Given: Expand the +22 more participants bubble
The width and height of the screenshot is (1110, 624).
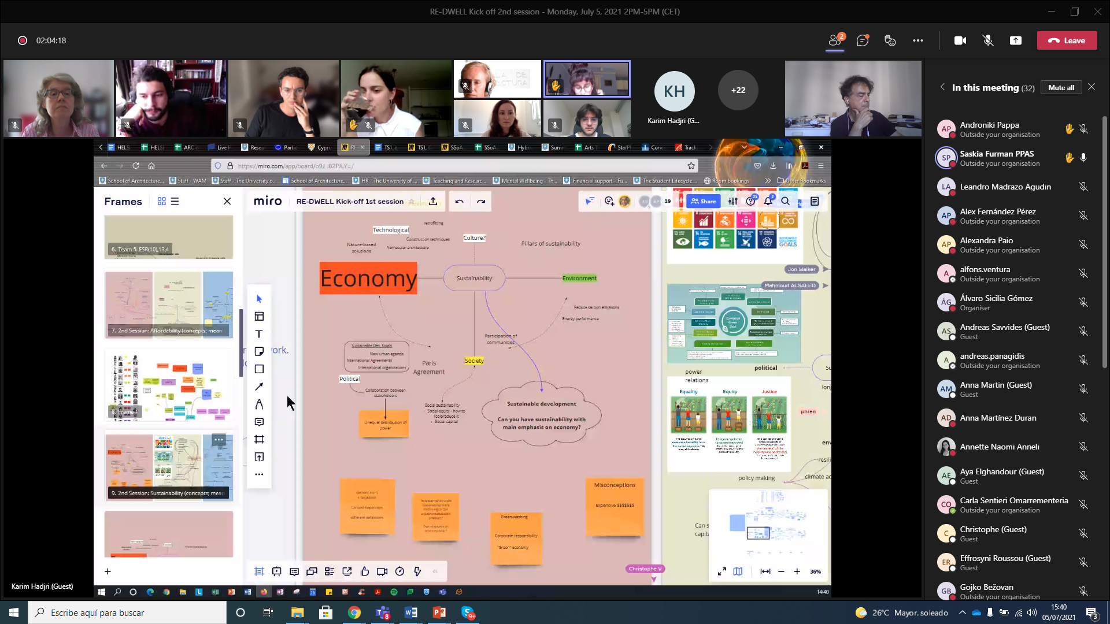Looking at the screenshot, I should point(738,90).
